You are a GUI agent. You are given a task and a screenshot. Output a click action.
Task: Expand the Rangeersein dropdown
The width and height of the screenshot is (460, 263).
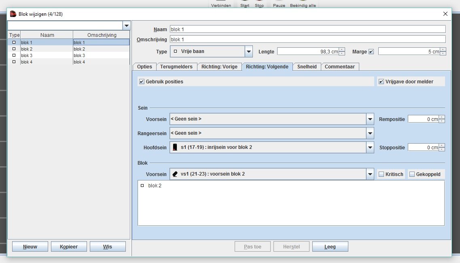point(370,133)
